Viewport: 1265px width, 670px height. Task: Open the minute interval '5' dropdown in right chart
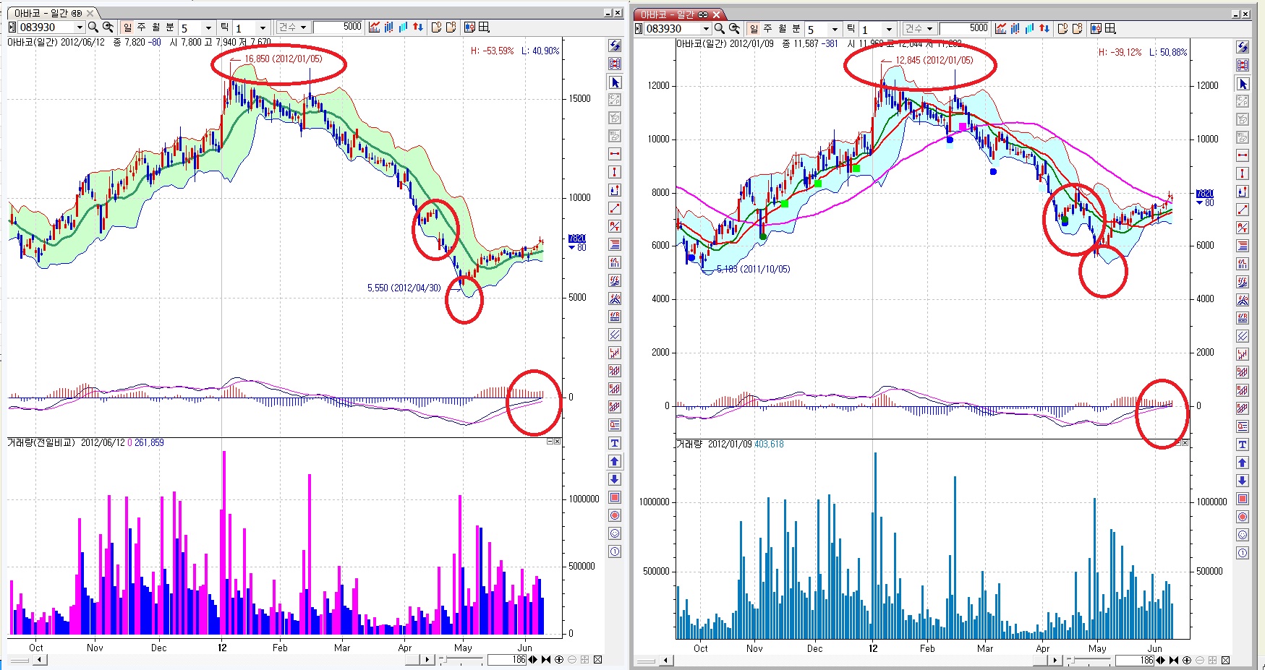835,29
